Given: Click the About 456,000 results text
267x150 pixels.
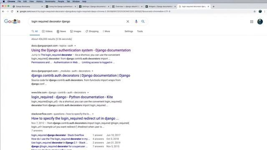Looking at the screenshot, I should coord(52,39).
